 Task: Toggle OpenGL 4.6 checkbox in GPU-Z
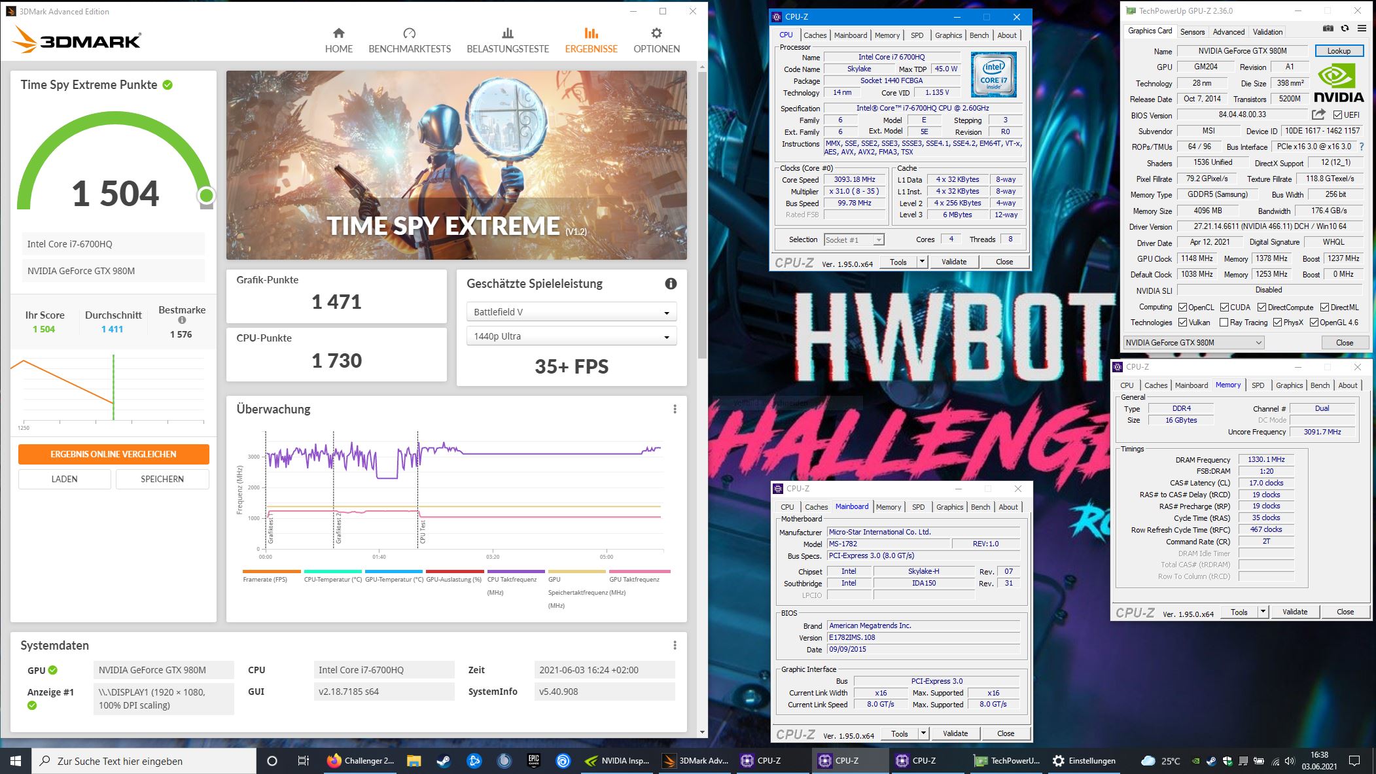click(x=1314, y=323)
